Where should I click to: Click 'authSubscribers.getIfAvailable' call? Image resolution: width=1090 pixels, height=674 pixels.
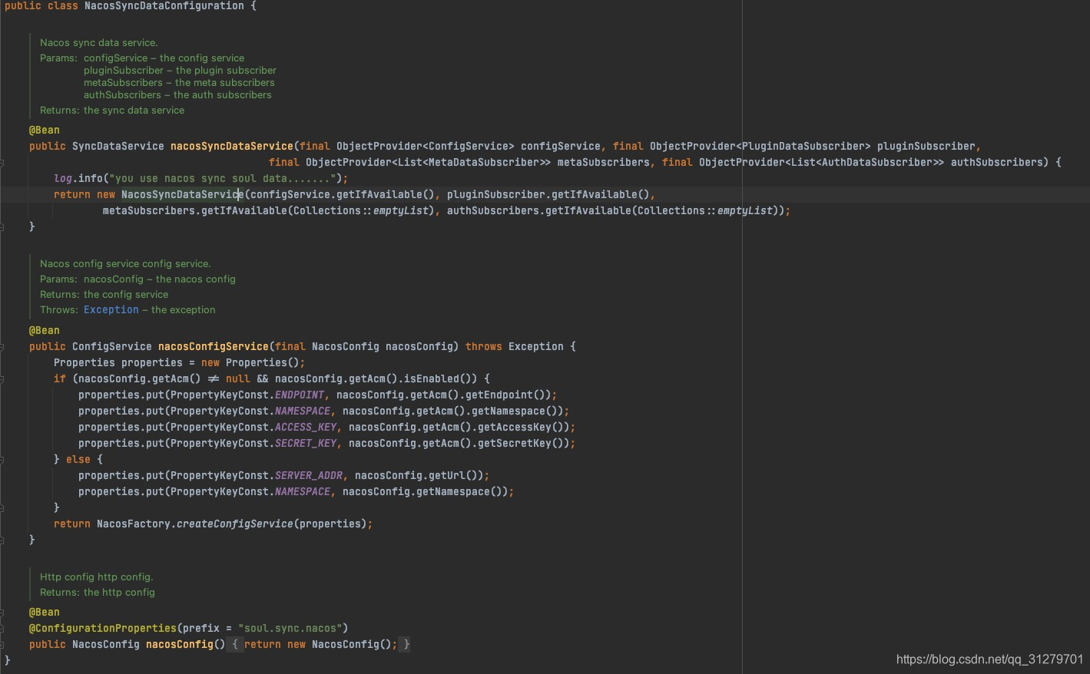pyautogui.click(x=539, y=210)
